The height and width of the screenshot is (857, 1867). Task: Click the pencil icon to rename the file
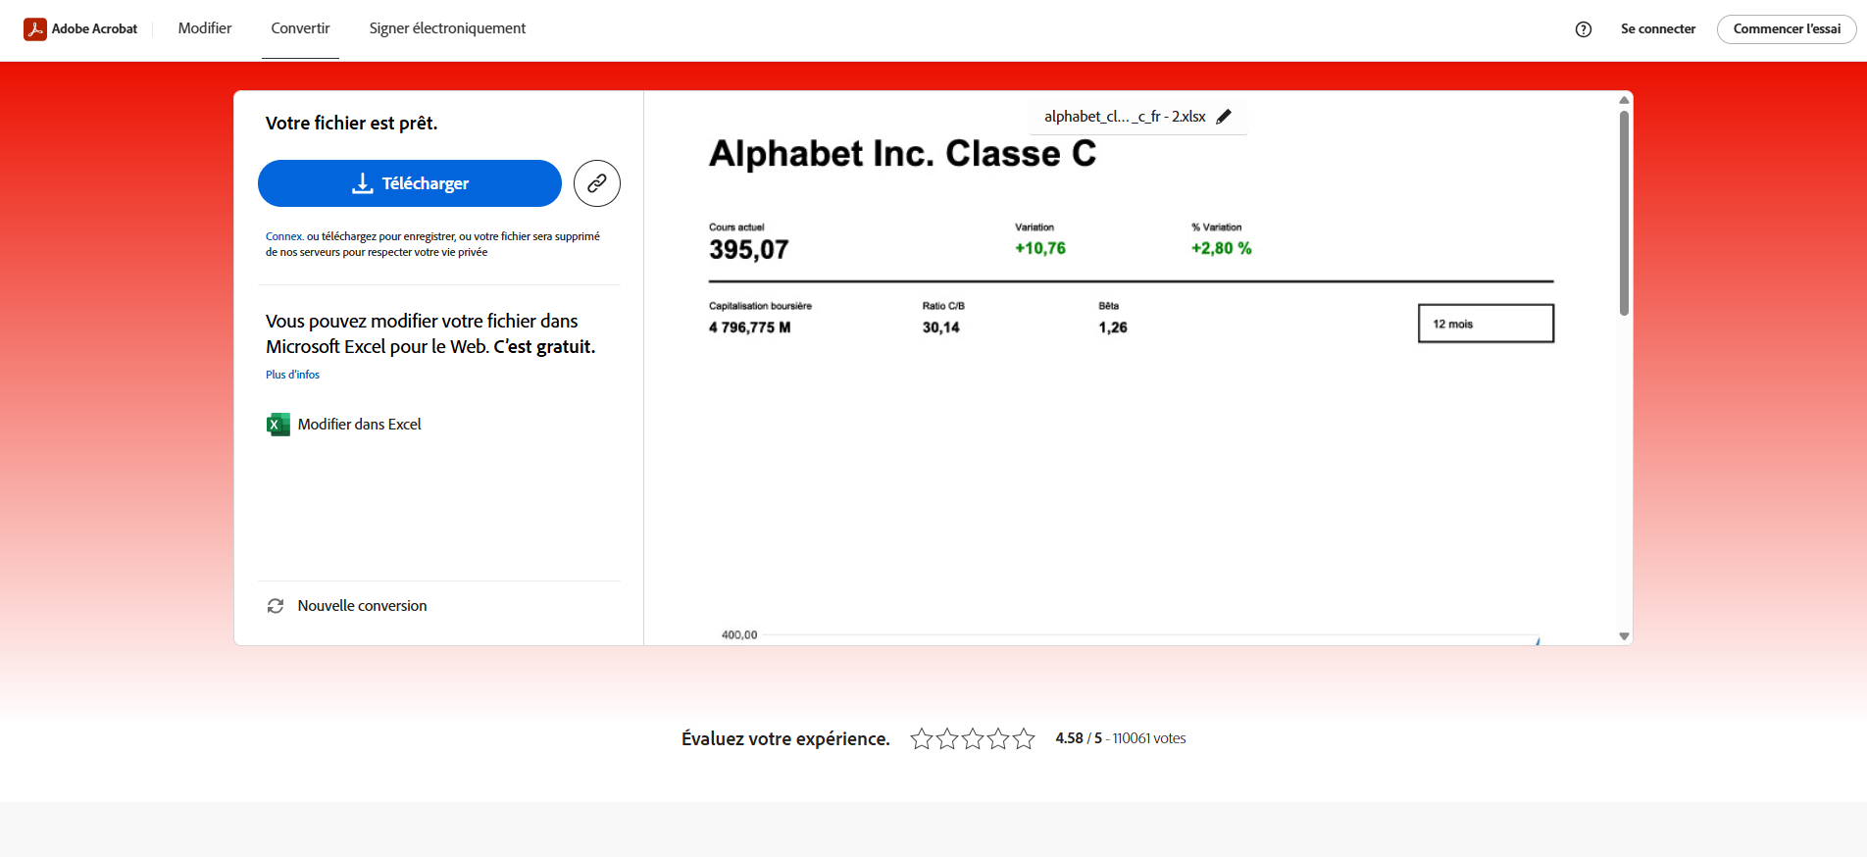(x=1224, y=117)
